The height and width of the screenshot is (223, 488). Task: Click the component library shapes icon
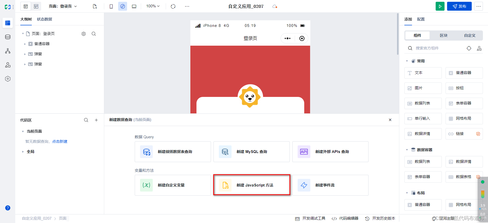coord(479,48)
